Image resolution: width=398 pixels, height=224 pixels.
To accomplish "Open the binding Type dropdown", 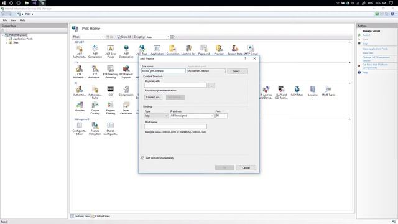I will pos(156,116).
